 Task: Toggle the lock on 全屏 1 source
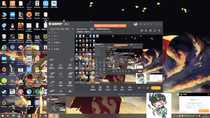[x=52, y=49]
